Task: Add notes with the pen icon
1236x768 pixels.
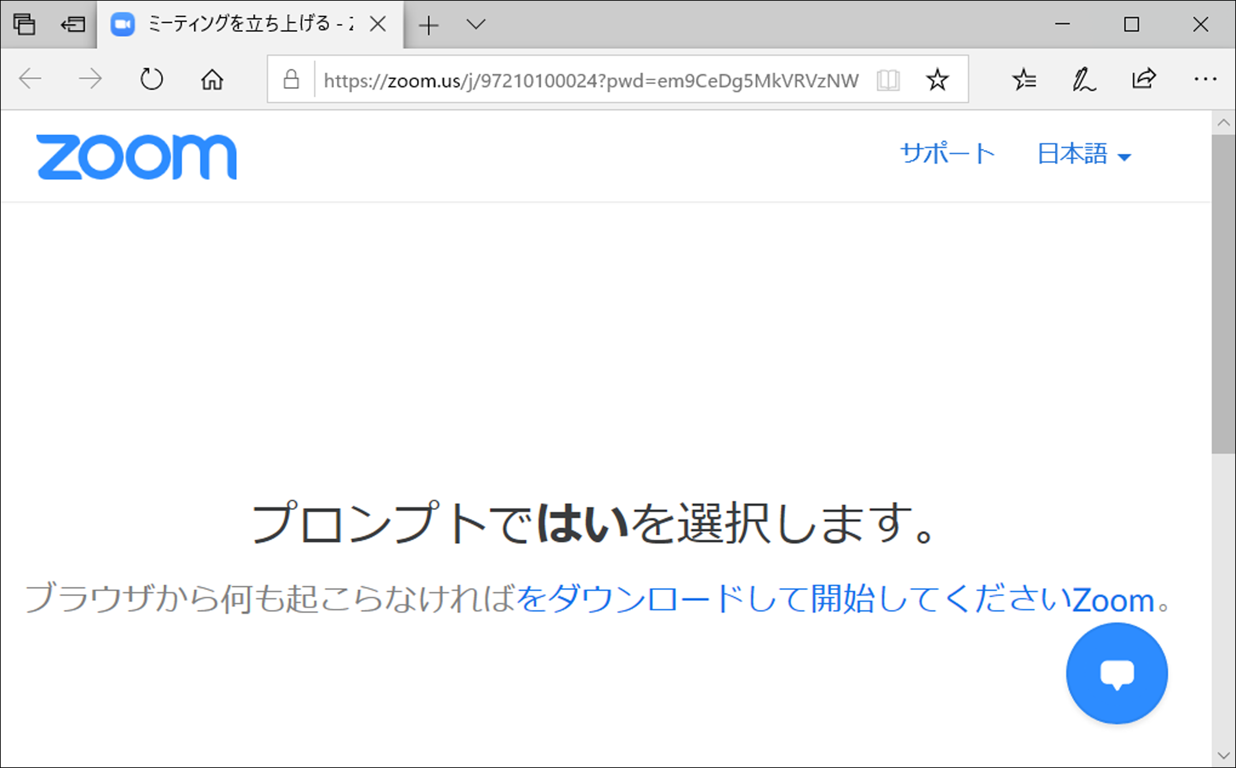Action: click(1084, 79)
